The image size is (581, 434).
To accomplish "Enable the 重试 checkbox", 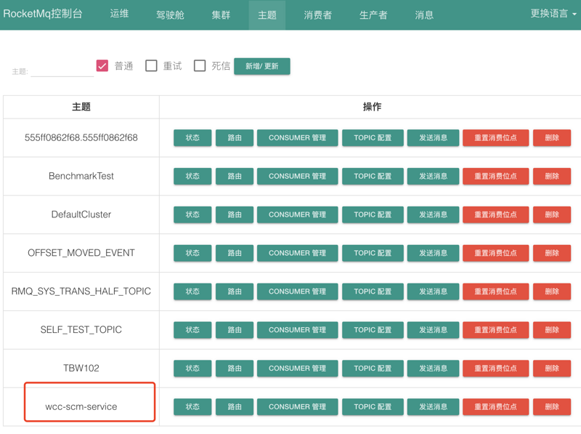I will coord(151,66).
